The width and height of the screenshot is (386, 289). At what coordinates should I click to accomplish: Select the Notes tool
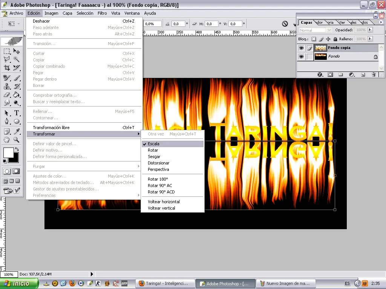point(7,131)
